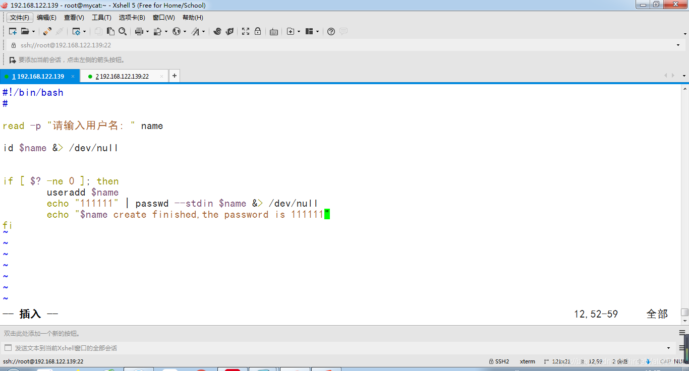Click the cursor position '12,52-59' in vim
This screenshot has width=689, height=371.
(596, 314)
